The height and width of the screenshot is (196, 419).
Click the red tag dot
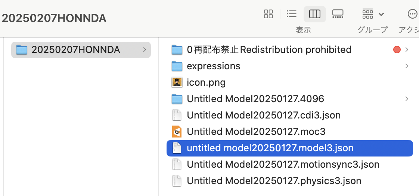(397, 50)
